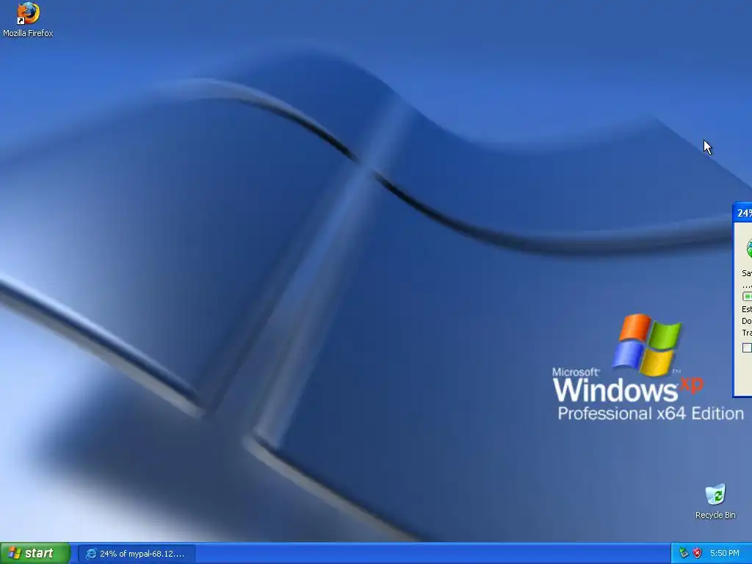Click the Internet Explorer icon in taskbar button
This screenshot has width=752, height=564.
[x=90, y=554]
